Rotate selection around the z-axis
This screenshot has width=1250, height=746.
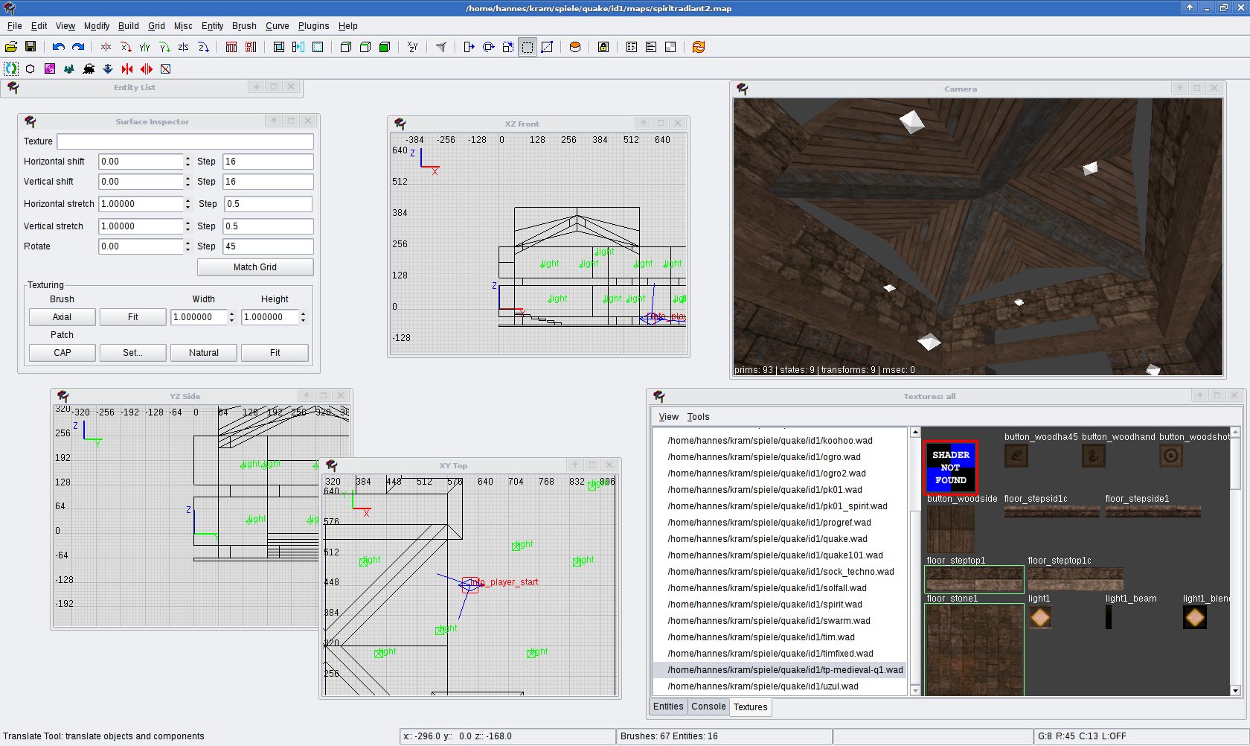pyautogui.click(x=203, y=47)
